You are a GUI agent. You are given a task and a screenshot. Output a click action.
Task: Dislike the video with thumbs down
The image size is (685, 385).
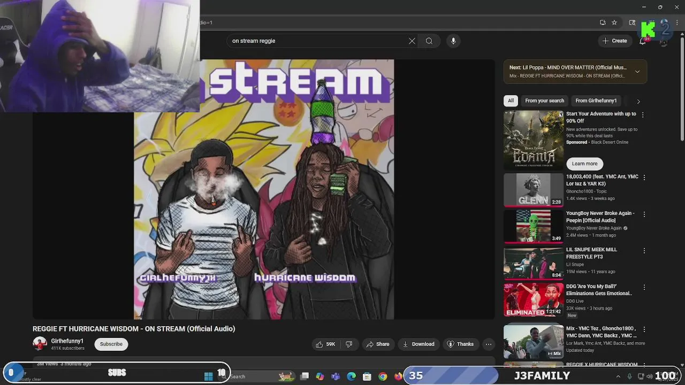[x=349, y=344]
